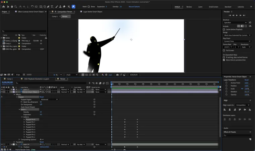Open the Puppet Engine Advanced dropdown
Image resolution: width=255 pixels, height=151 pixels.
point(49,99)
